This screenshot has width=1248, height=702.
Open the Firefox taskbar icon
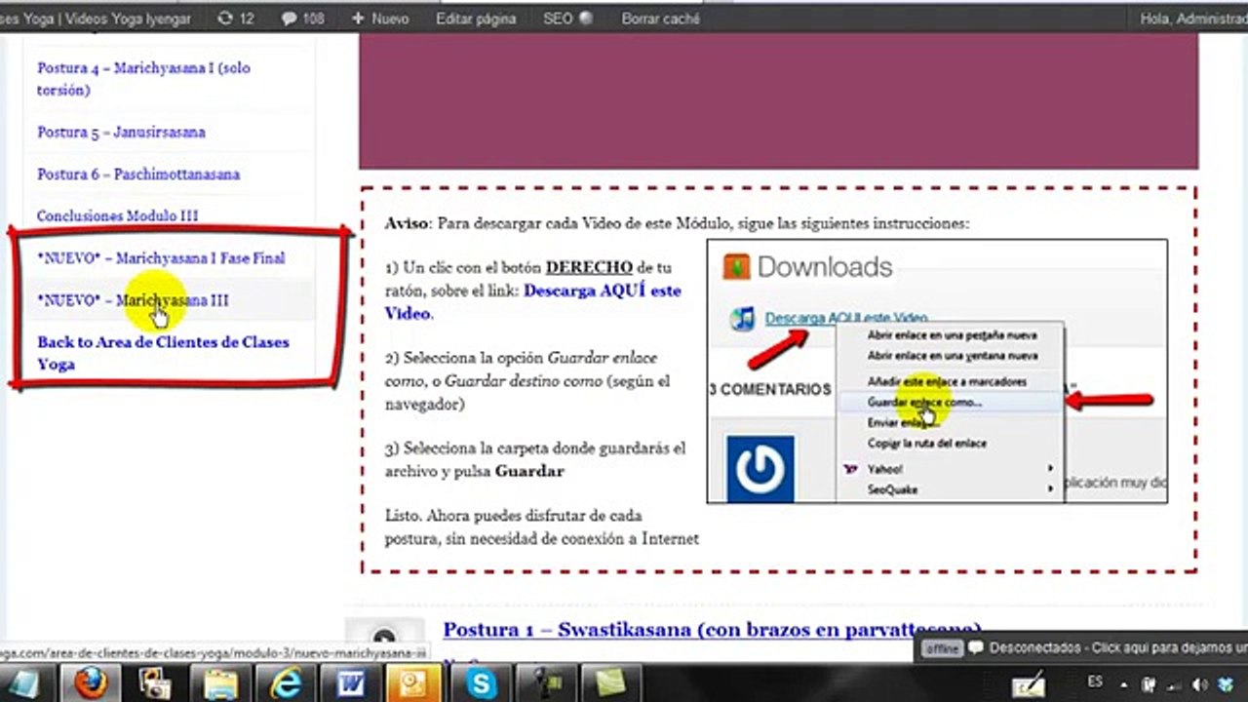(x=91, y=683)
